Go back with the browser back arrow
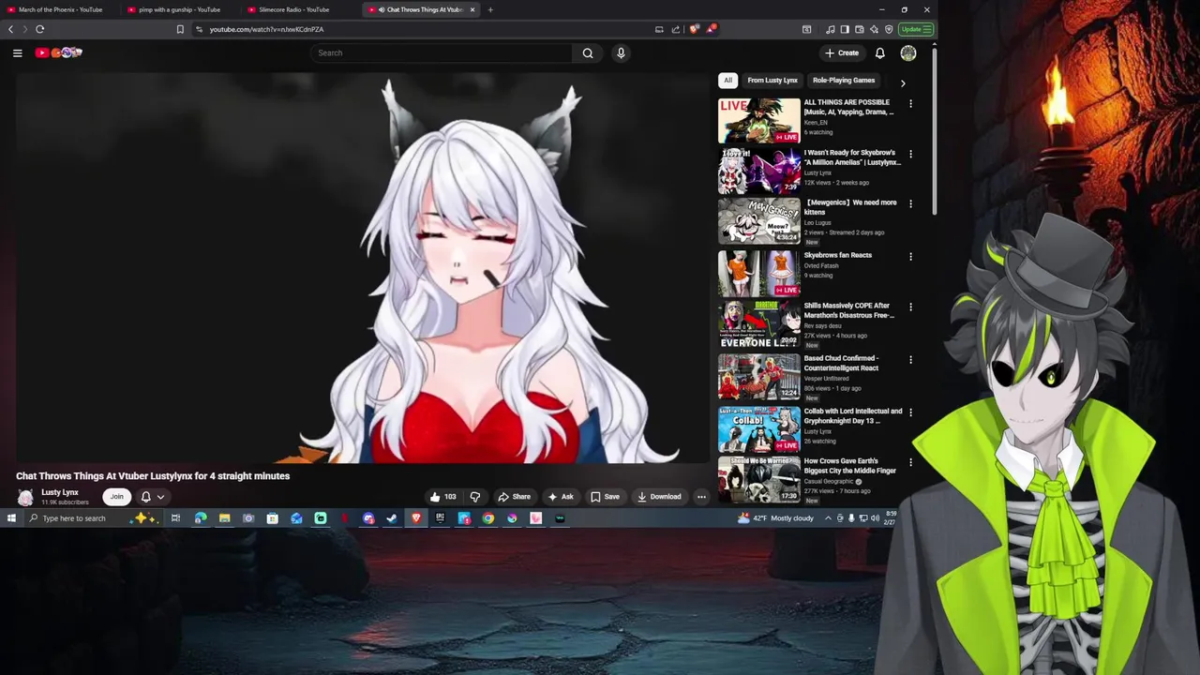The width and height of the screenshot is (1200, 675). (11, 29)
